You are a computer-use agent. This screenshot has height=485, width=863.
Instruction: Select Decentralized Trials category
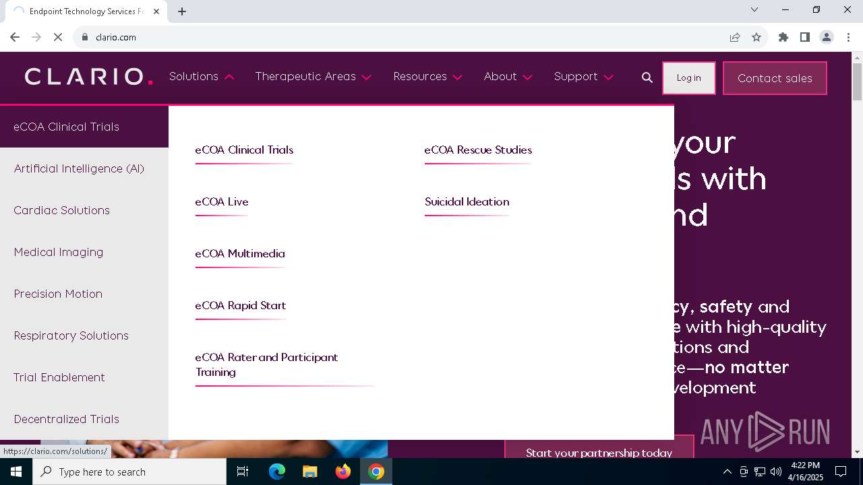(84, 419)
